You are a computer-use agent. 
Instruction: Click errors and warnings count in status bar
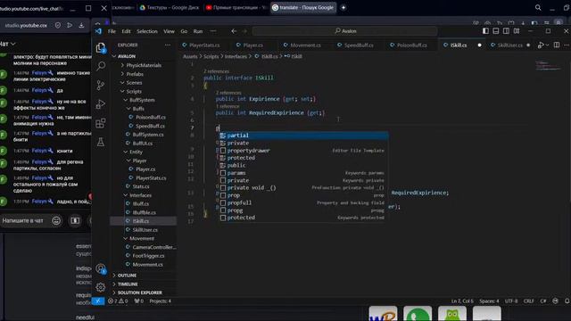(118, 301)
